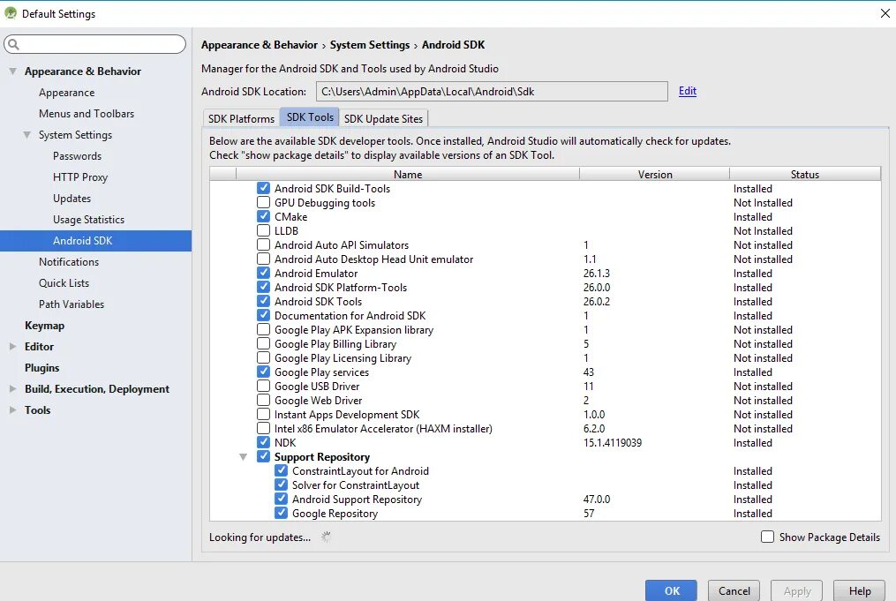Click Android Support Repository version 47.0.0
Screen dimensions: 896x601
click(597, 500)
